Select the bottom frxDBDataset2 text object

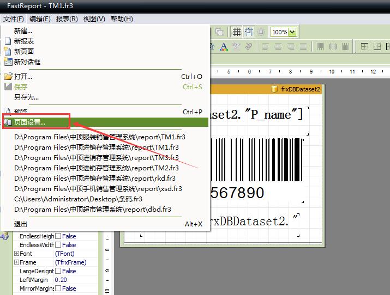pyautogui.click(x=254, y=225)
